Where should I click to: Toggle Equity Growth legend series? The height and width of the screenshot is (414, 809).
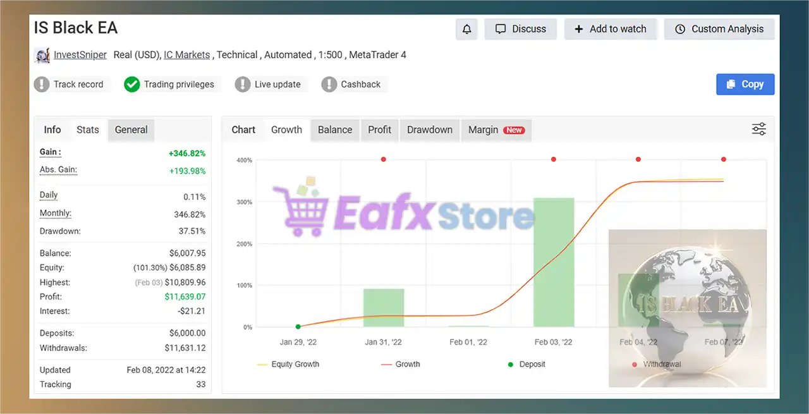288,364
